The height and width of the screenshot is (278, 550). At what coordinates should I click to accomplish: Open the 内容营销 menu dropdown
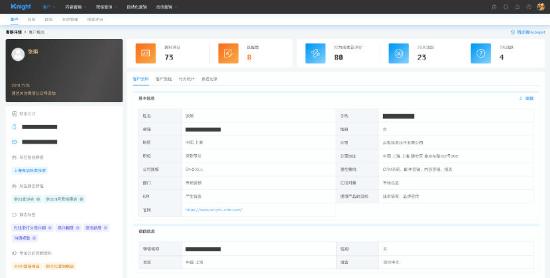click(x=76, y=7)
